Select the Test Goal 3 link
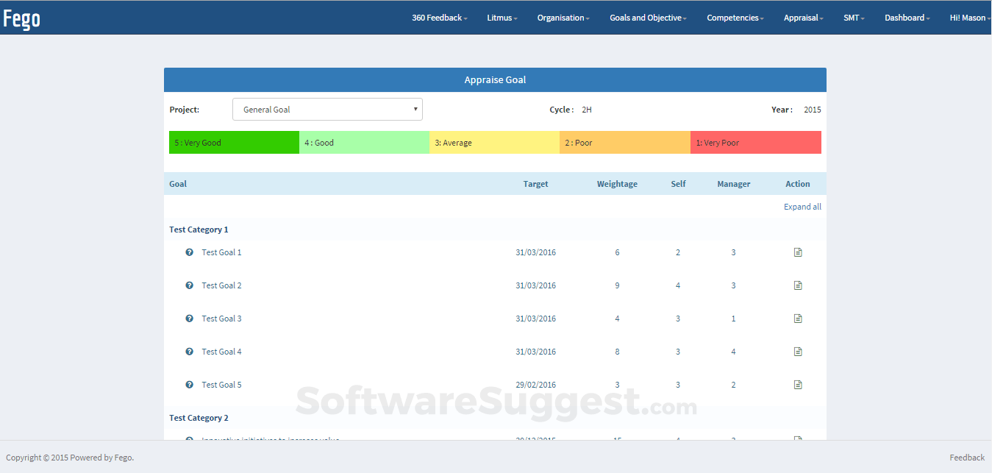The image size is (992, 473). pos(221,318)
